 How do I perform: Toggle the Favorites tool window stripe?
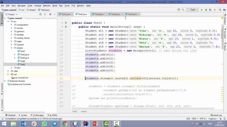(2, 89)
